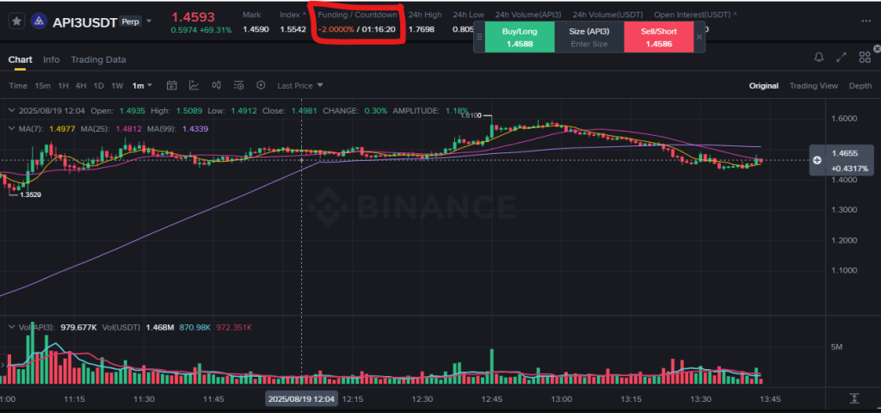Open the 1m interval dropdown
The height and width of the screenshot is (413, 881).
[x=142, y=85]
